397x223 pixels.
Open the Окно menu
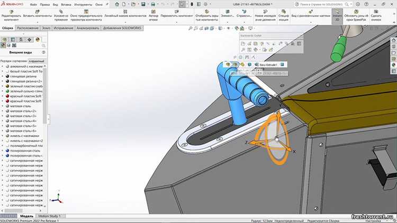(x=99, y=5)
